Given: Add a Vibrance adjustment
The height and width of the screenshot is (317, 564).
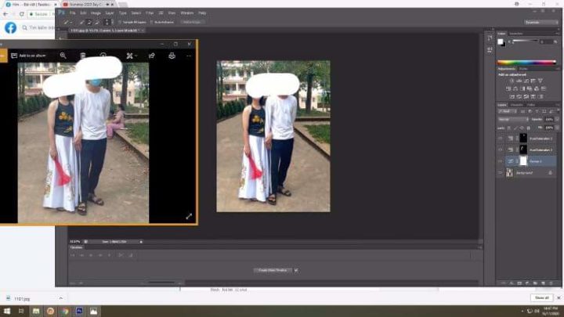Looking at the screenshot, I should pos(540,81).
